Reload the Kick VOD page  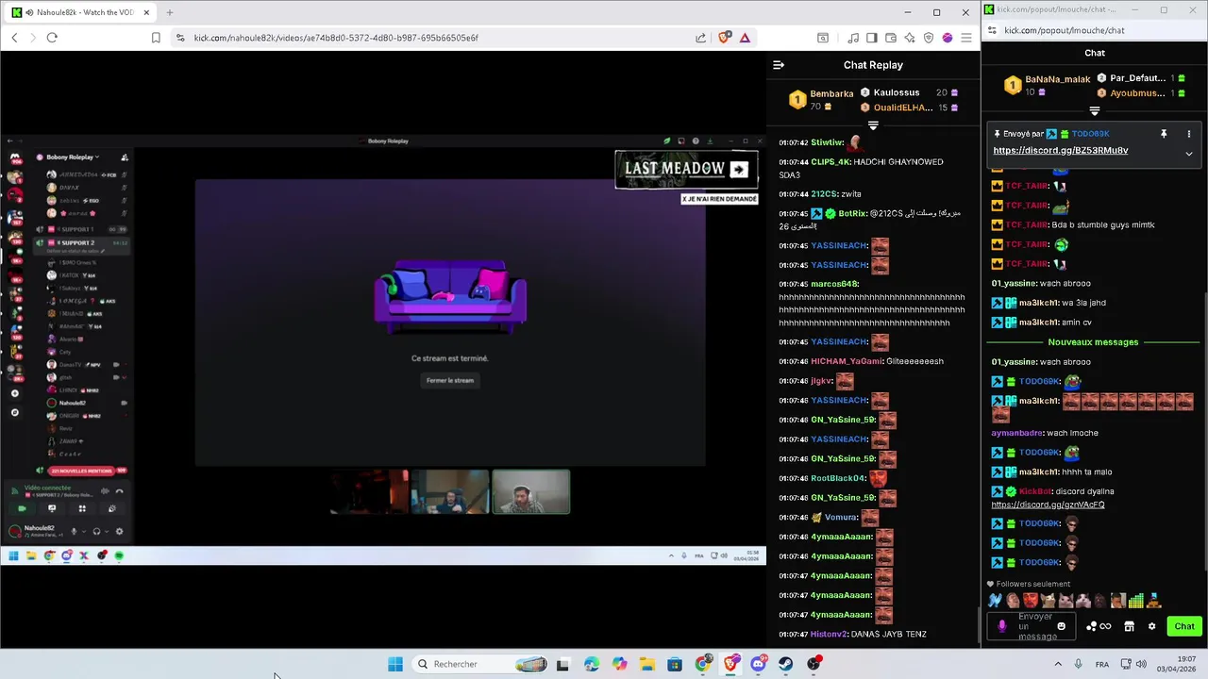click(x=52, y=38)
